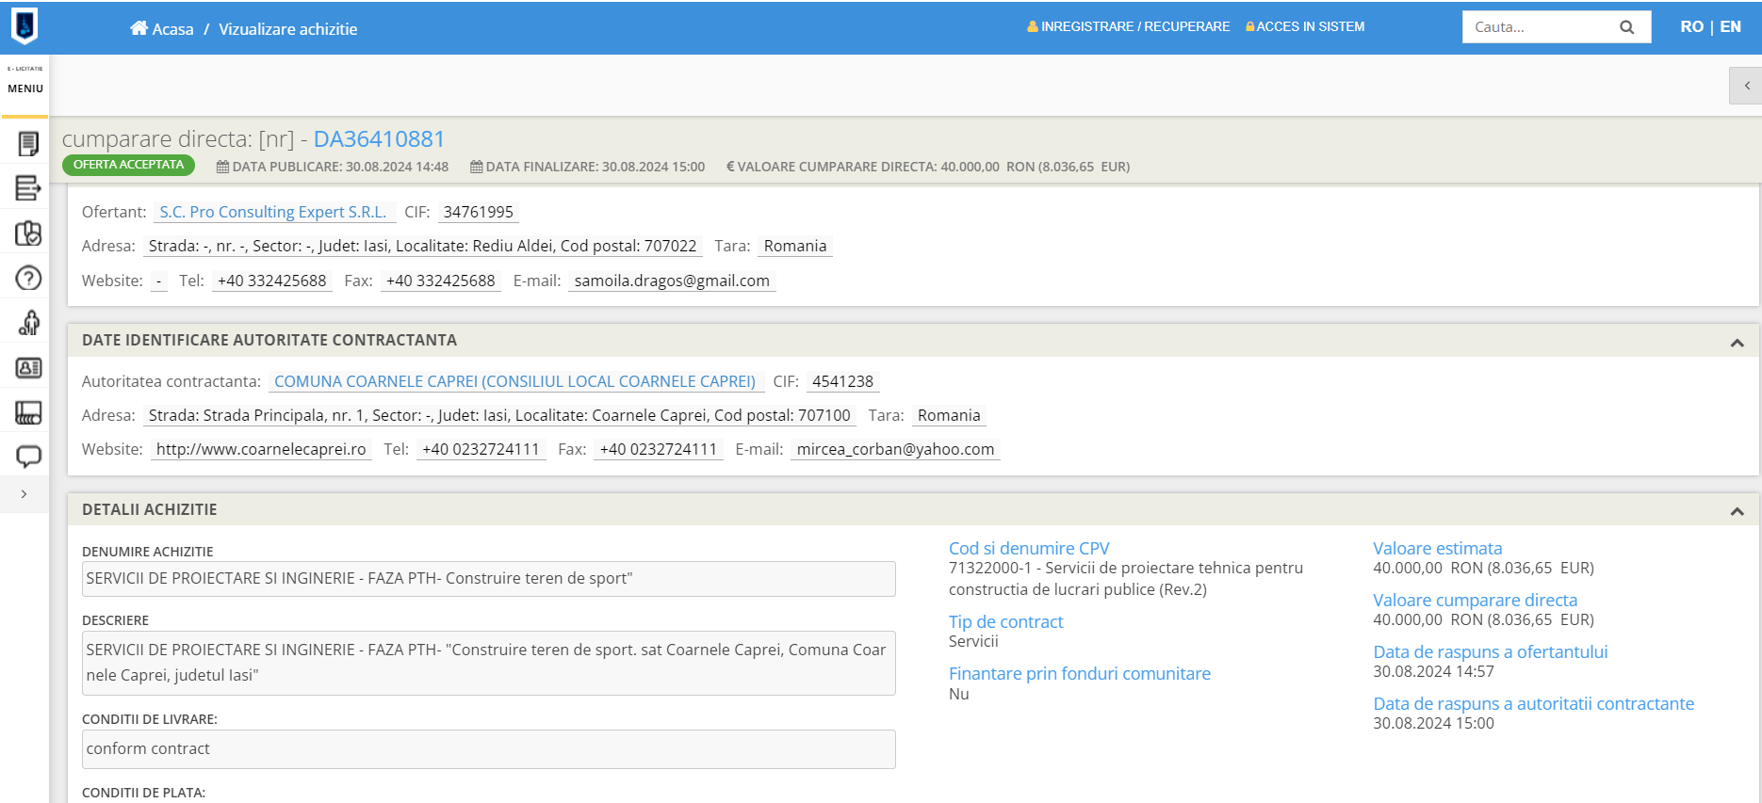Collapse the right panel arrow button
Viewport: 1762px width, 803px height.
pyautogui.click(x=1746, y=86)
